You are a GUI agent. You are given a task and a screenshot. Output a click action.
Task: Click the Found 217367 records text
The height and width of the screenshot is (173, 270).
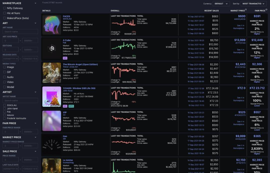52,3
